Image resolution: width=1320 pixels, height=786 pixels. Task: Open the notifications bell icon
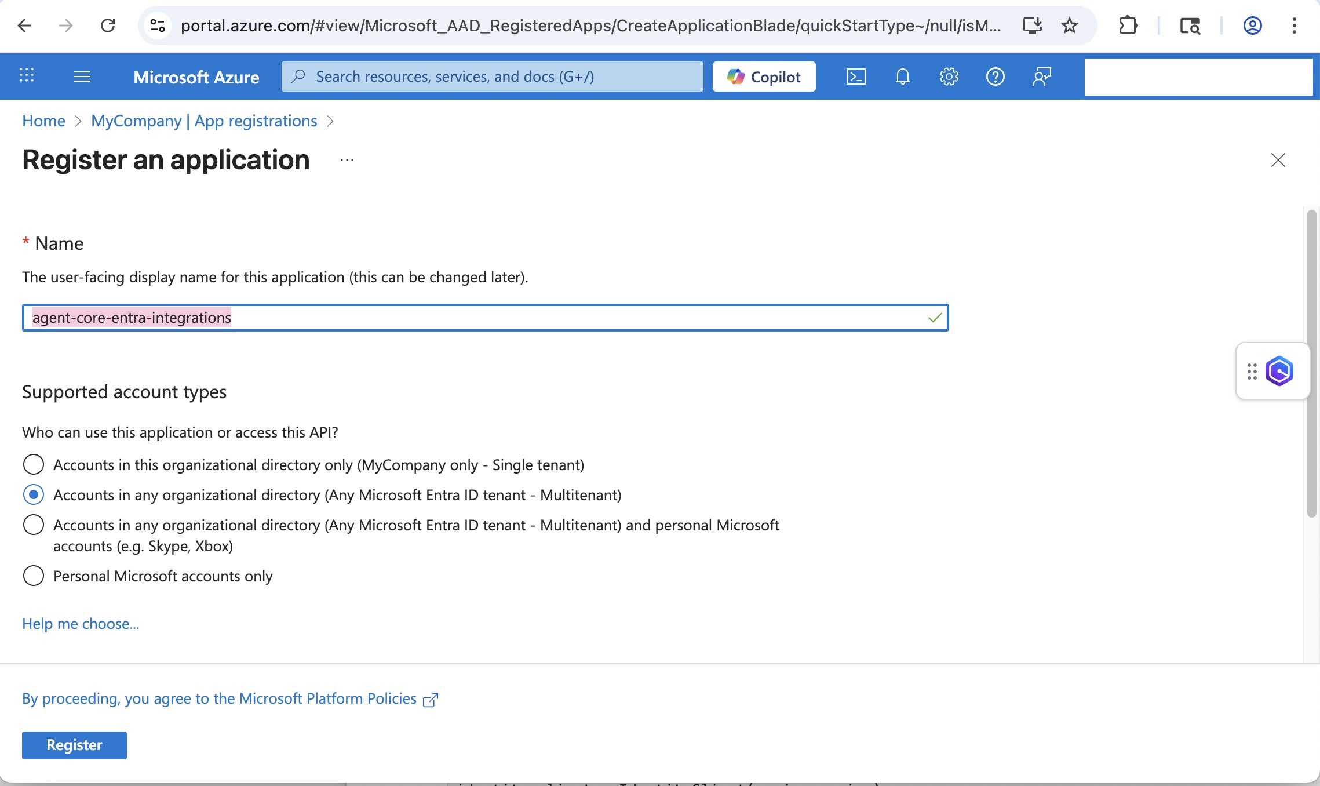pyautogui.click(x=903, y=77)
